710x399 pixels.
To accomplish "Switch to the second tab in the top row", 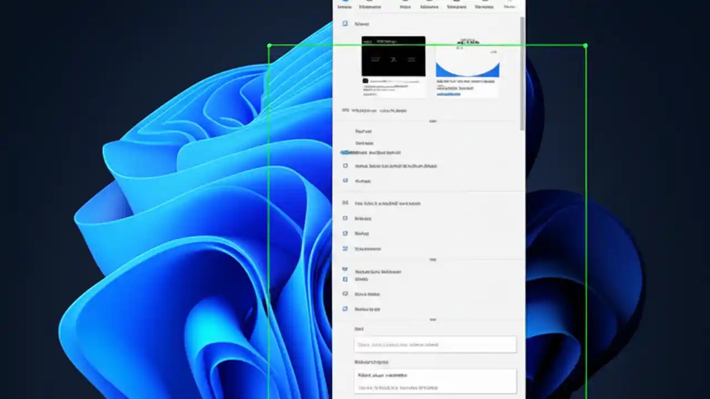I will click(x=370, y=7).
